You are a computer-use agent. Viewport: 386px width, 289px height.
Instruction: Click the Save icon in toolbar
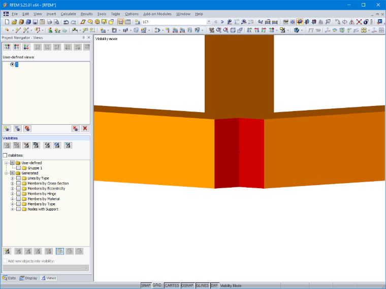[x=35, y=22]
